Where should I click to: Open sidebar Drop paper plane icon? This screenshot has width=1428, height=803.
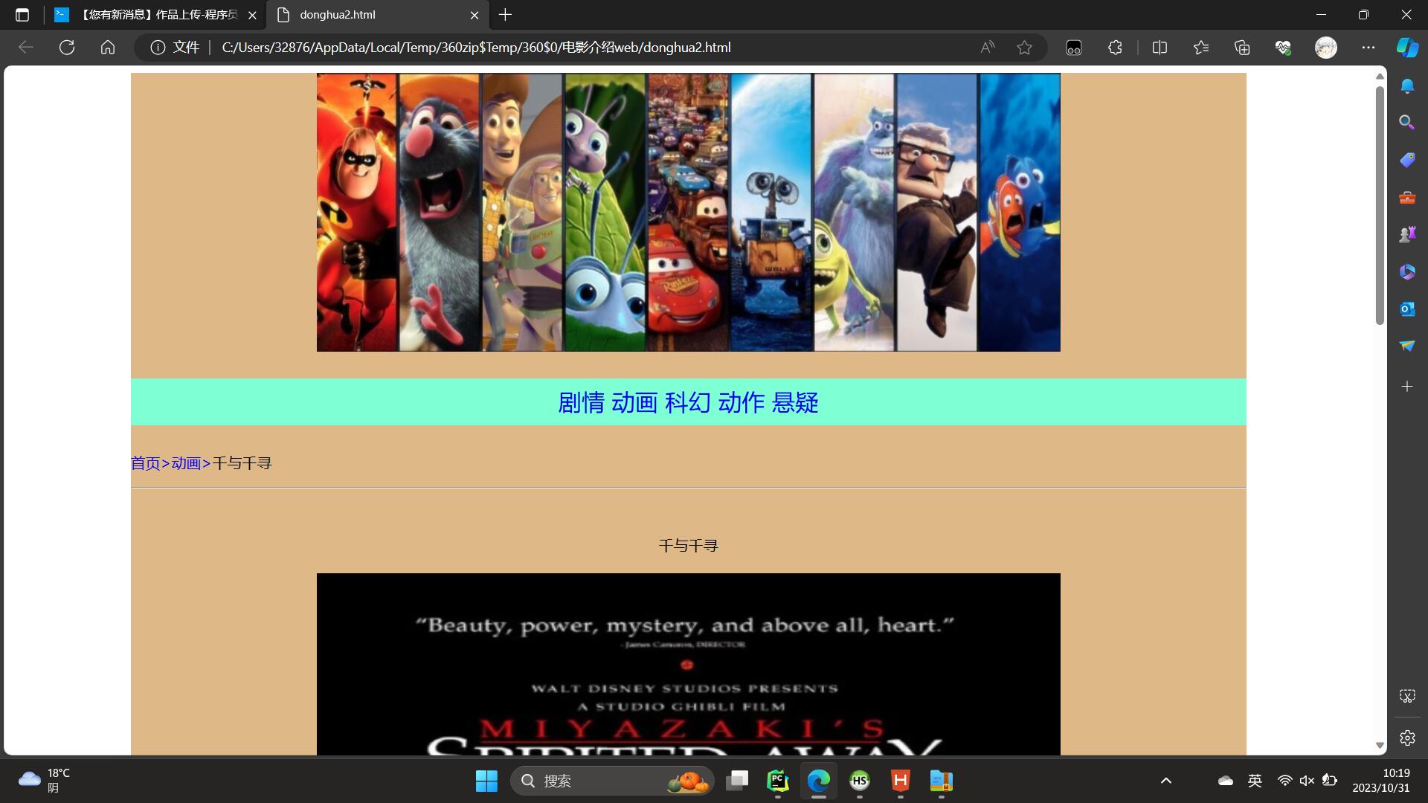pyautogui.click(x=1407, y=346)
